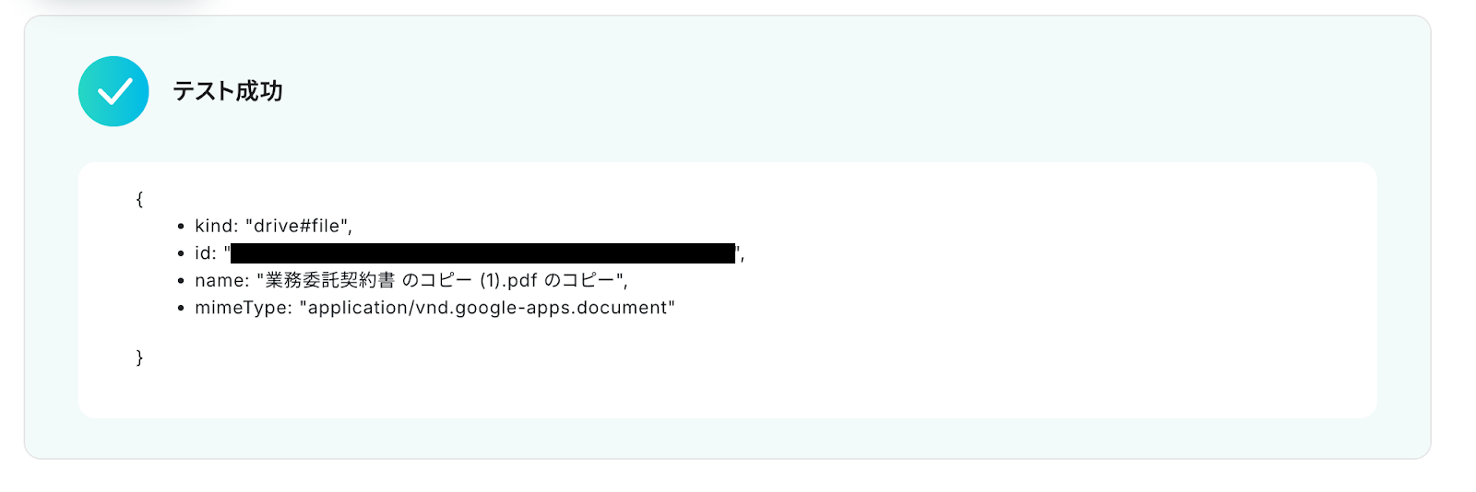
Task: Click the black redacted id bar
Action: pyautogui.click(x=483, y=253)
